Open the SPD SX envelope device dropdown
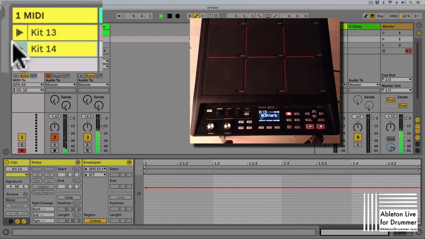Image resolution: width=425 pixels, height=239 pixels. click(x=95, y=169)
